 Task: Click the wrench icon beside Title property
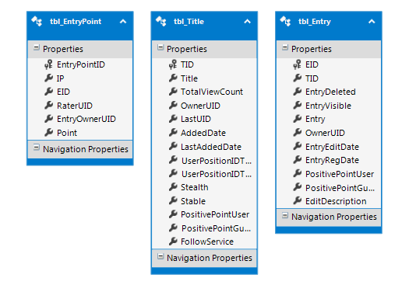173,78
